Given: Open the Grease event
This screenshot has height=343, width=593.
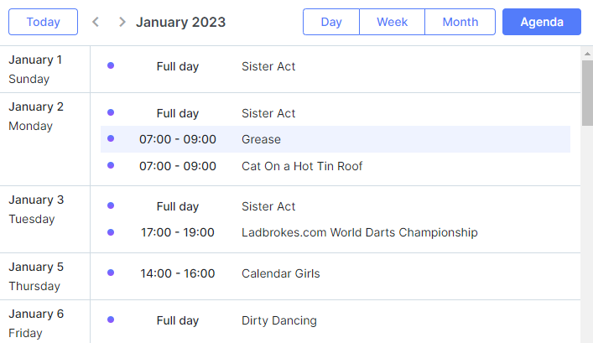Looking at the screenshot, I should pos(335,139).
